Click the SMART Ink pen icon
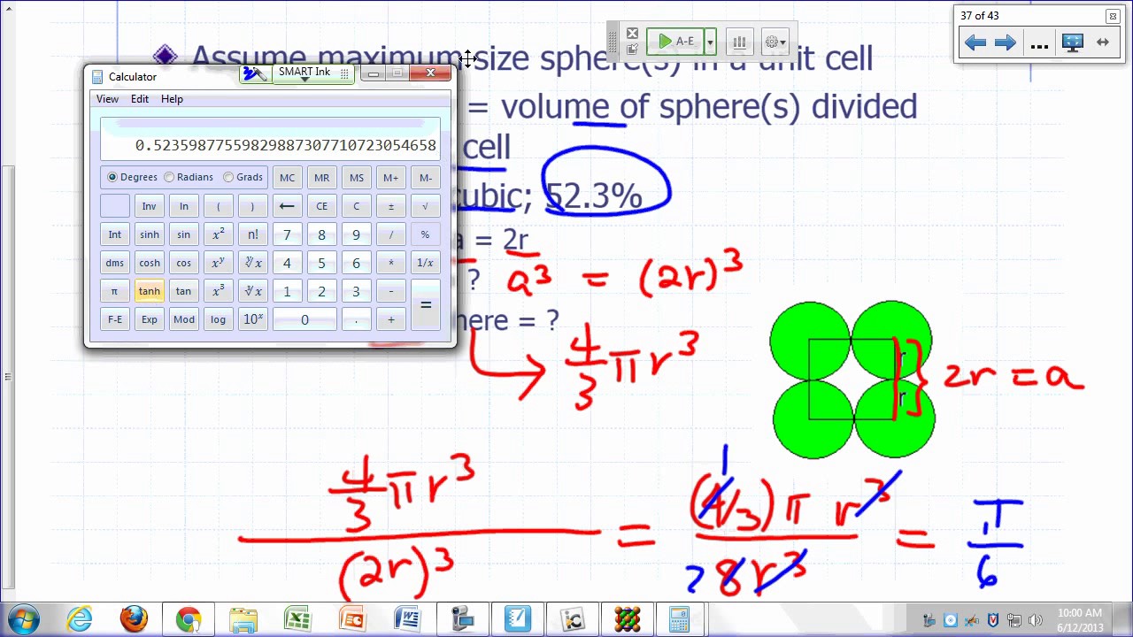Viewport: 1133px width, 637px height. 255,73
